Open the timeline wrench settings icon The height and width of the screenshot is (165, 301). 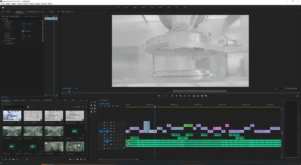point(117,106)
